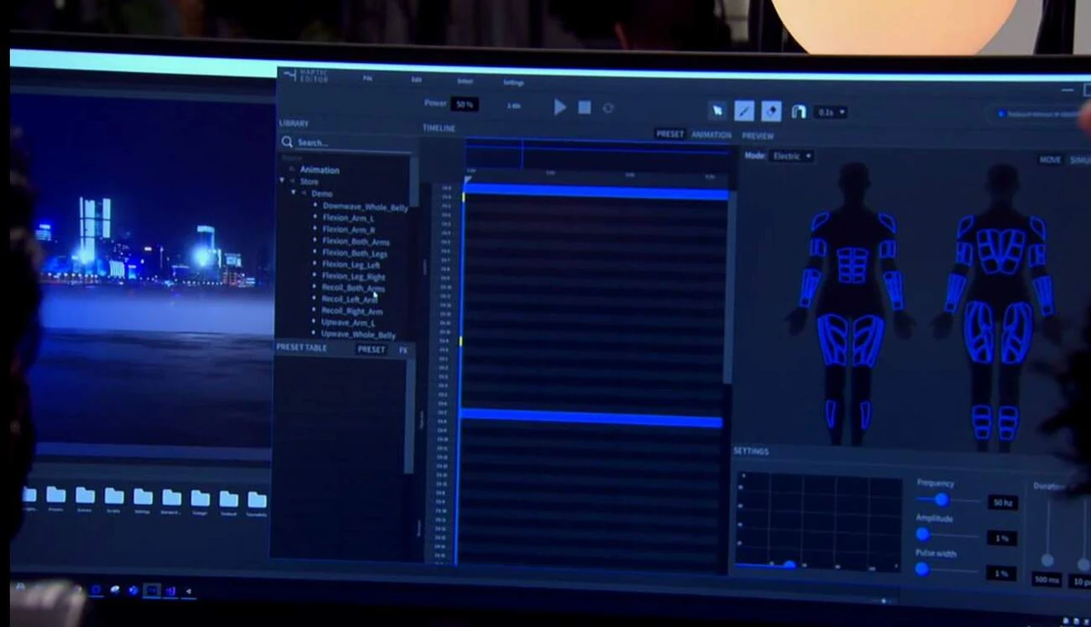Click the Frequency slider handle
Image resolution: width=1091 pixels, height=627 pixels.
pos(941,499)
